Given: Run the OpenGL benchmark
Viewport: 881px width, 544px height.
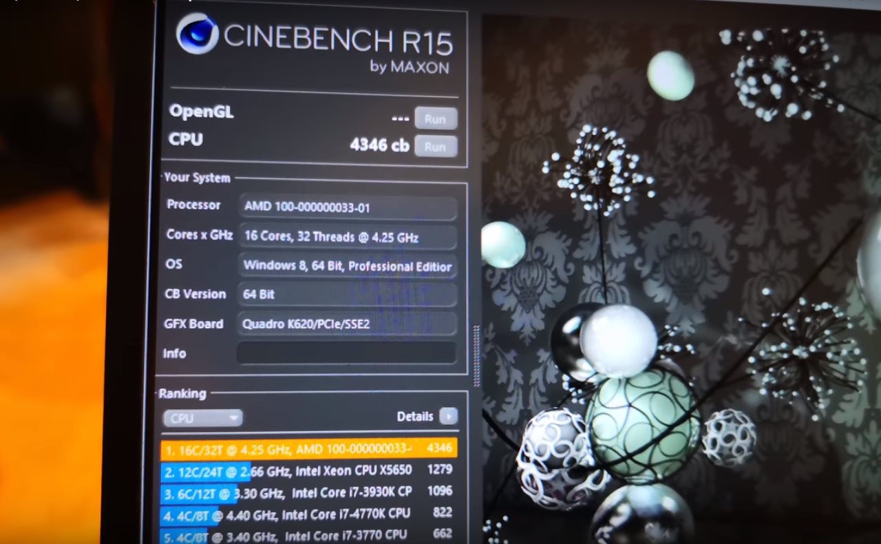Looking at the screenshot, I should pyautogui.click(x=436, y=118).
